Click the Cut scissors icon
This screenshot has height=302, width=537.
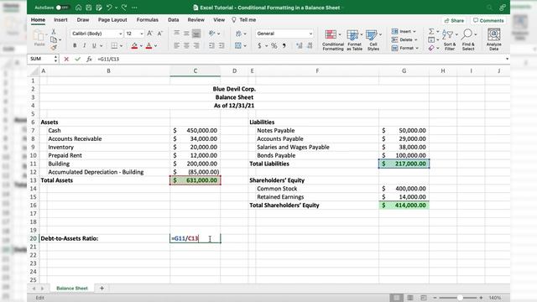54,32
